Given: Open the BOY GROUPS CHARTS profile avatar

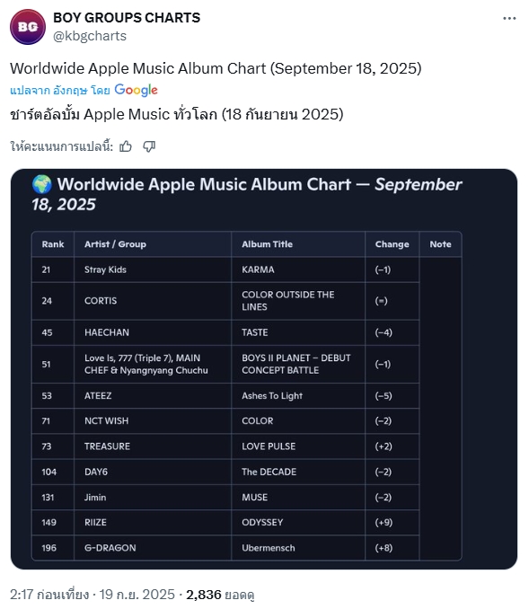Looking at the screenshot, I should 28,27.
